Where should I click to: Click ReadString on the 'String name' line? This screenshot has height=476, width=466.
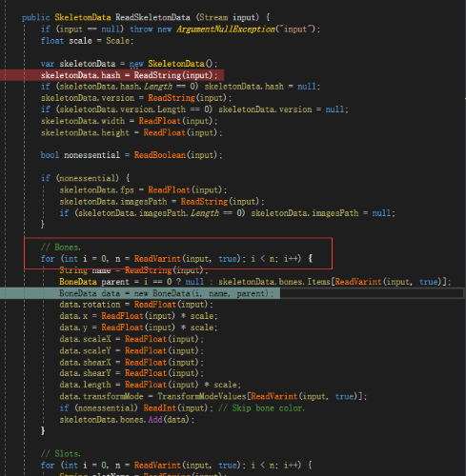(x=148, y=270)
